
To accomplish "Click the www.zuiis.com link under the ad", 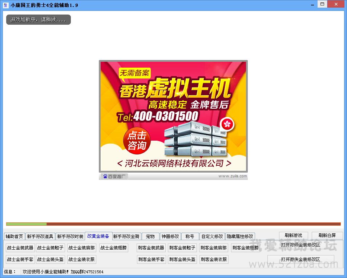I will click(x=233, y=176).
